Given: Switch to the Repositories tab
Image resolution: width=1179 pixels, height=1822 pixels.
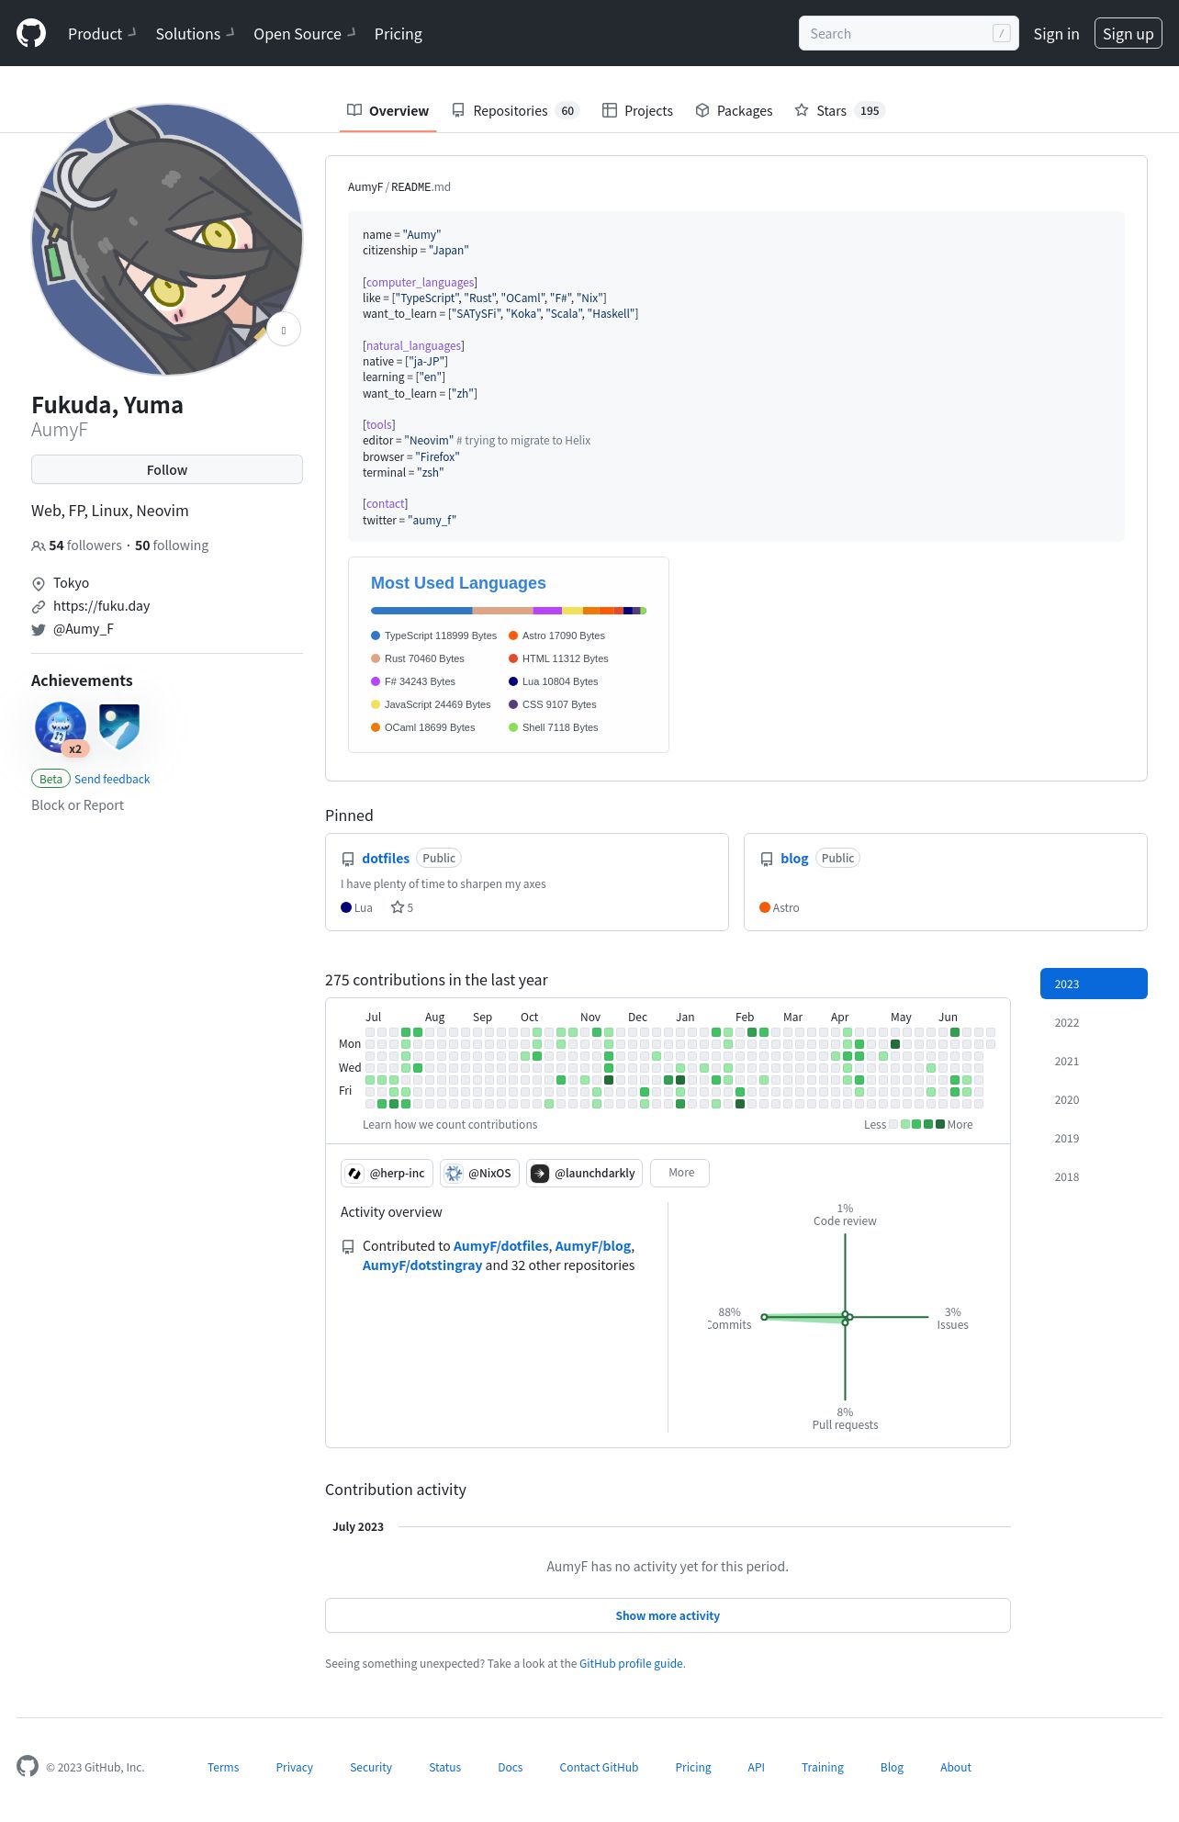Looking at the screenshot, I should click(515, 110).
